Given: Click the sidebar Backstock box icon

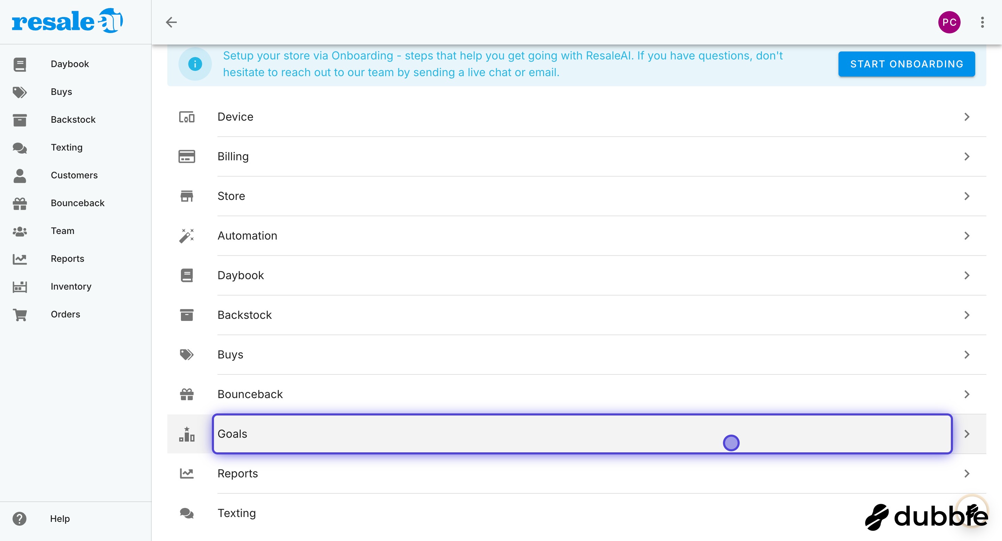Looking at the screenshot, I should [x=19, y=120].
